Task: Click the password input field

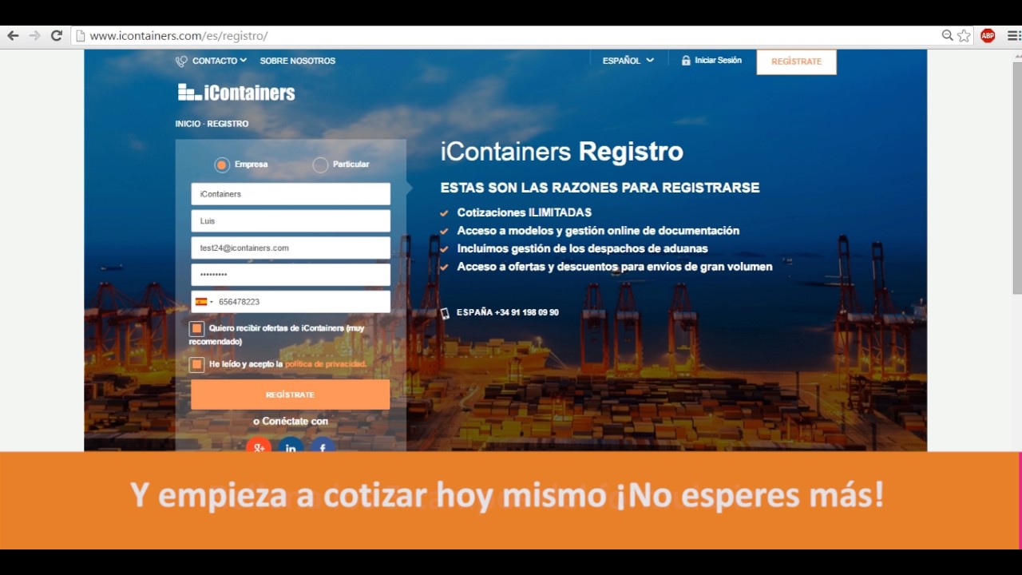Action: [291, 275]
